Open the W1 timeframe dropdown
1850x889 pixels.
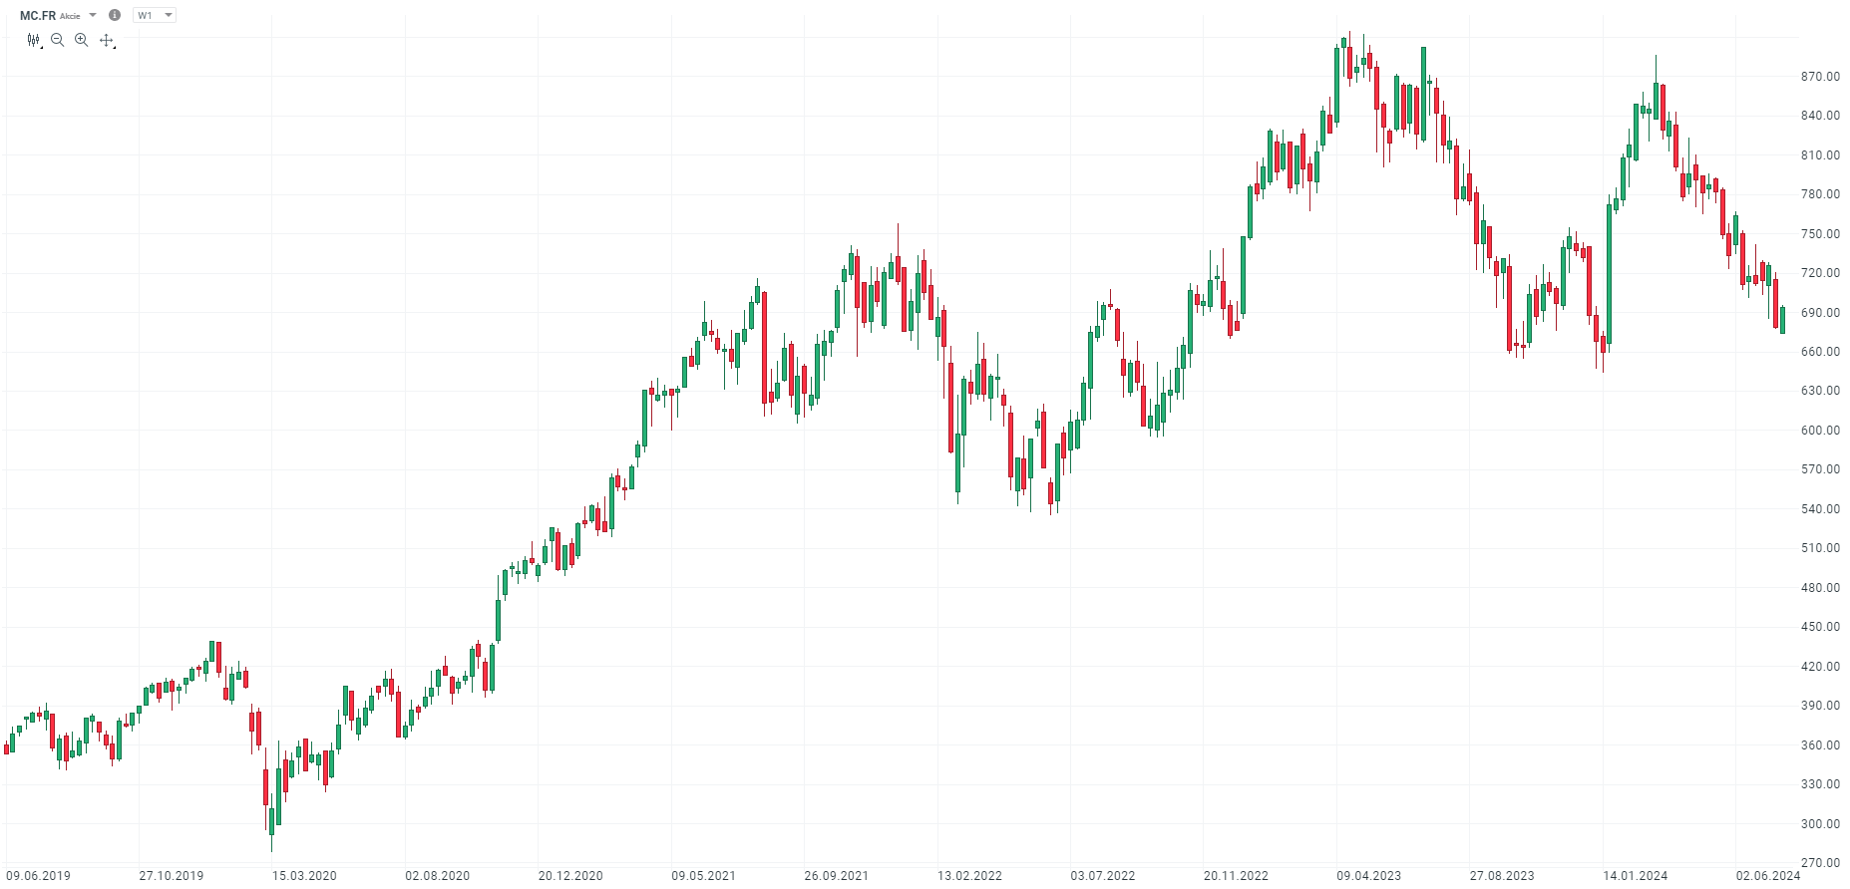[x=155, y=15]
